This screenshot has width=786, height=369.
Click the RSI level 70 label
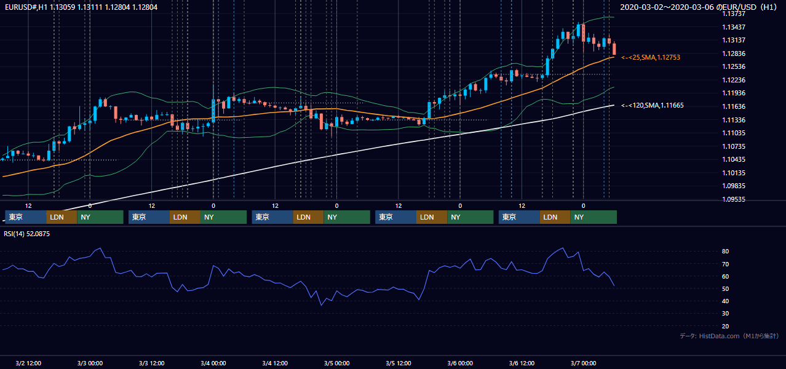[726, 264]
